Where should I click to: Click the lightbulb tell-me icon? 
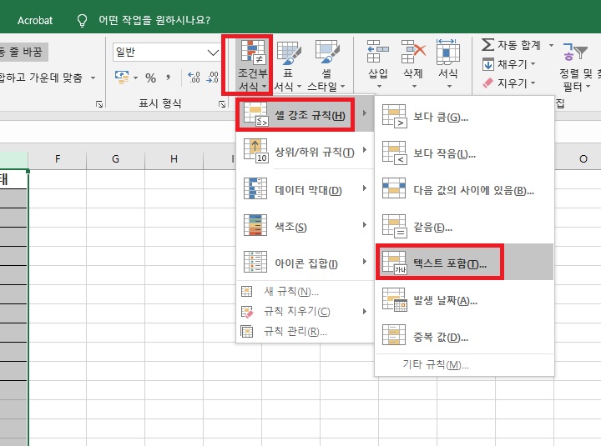tap(82, 20)
